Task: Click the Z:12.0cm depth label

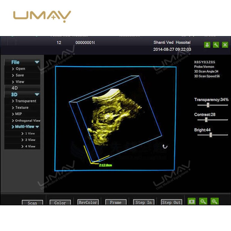Action: click(106, 165)
